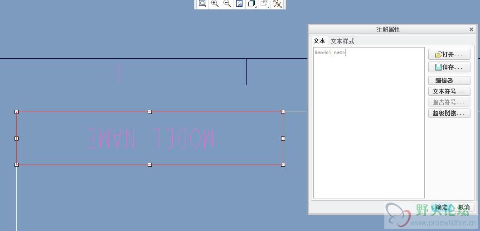Image resolution: width=480 pixels, height=231 pixels.
Task: Confirm with the 确定 button
Action: [x=442, y=207]
